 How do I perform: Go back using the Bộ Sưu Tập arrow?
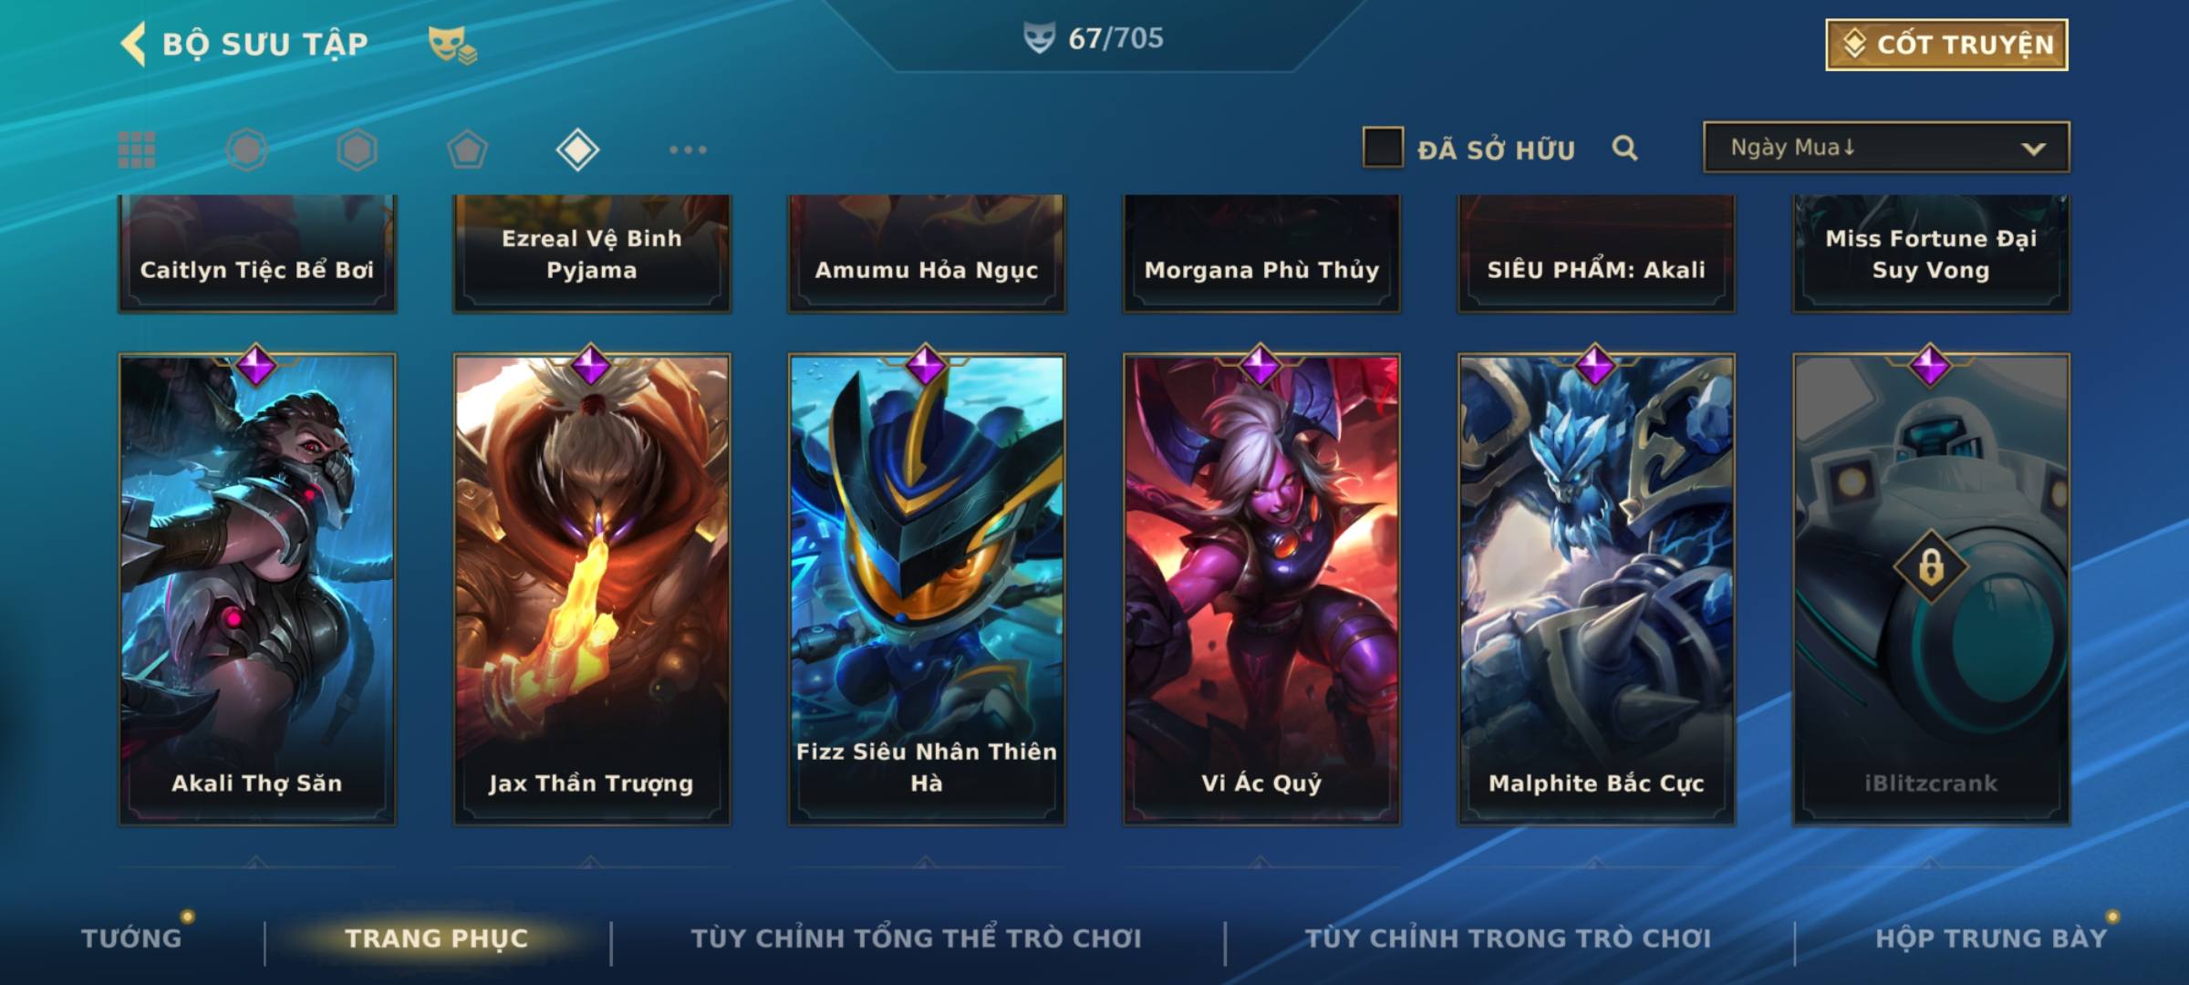133,44
